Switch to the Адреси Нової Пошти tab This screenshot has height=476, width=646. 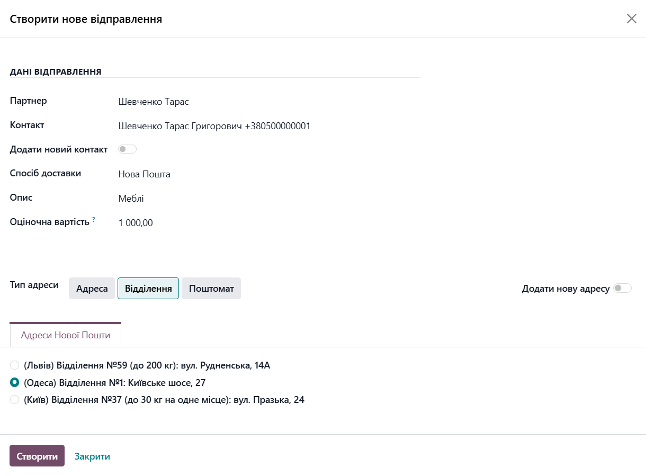point(66,335)
